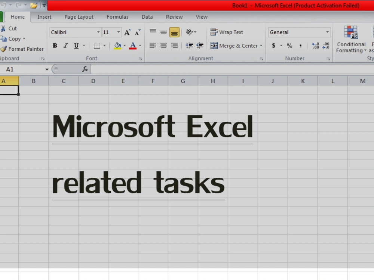Select column G header
The width and height of the screenshot is (374, 280).
coord(183,81)
